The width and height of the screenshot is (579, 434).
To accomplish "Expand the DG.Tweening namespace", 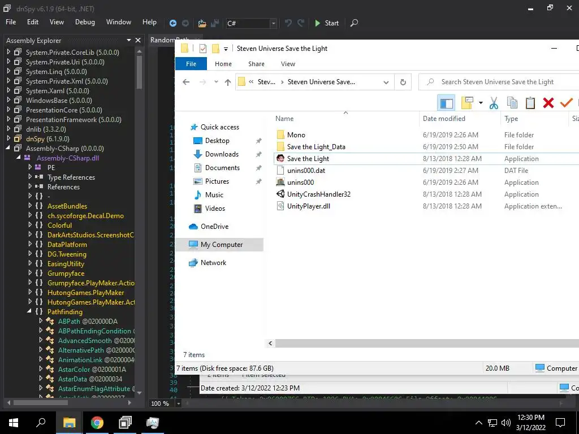I will (x=30, y=254).
